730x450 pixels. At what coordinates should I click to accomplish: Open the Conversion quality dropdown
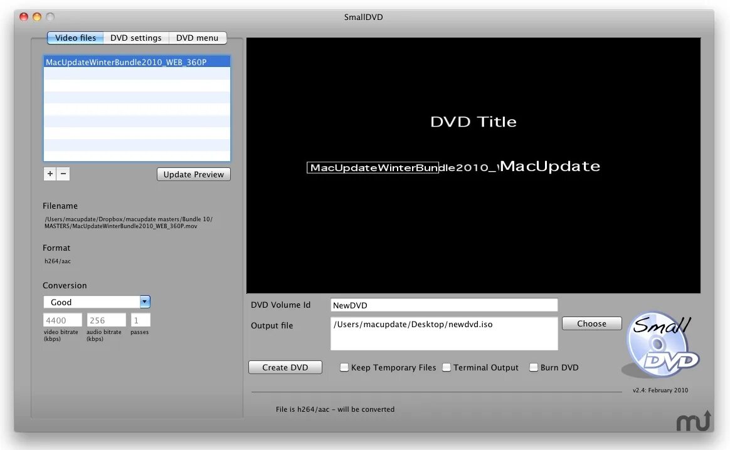pos(97,302)
